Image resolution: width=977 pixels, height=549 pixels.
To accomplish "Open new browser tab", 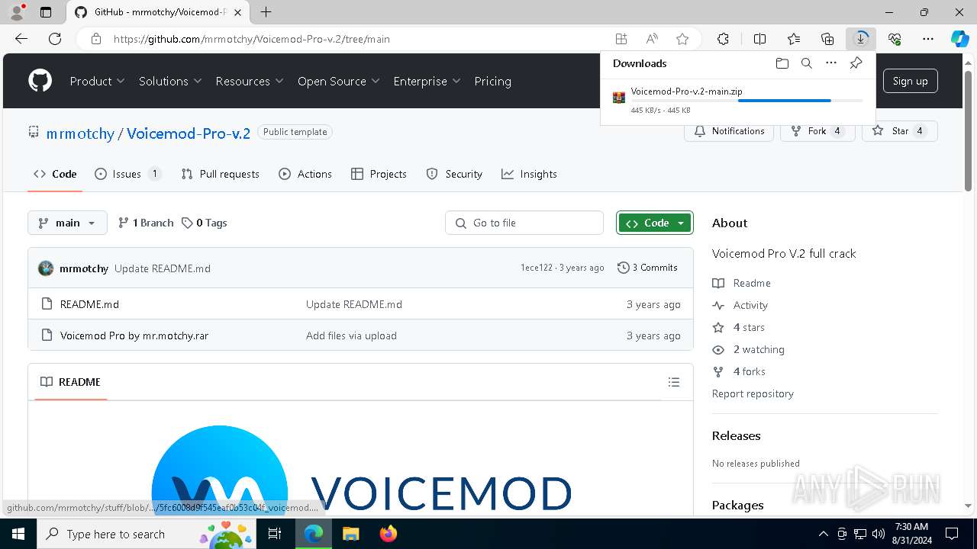I will tap(266, 12).
